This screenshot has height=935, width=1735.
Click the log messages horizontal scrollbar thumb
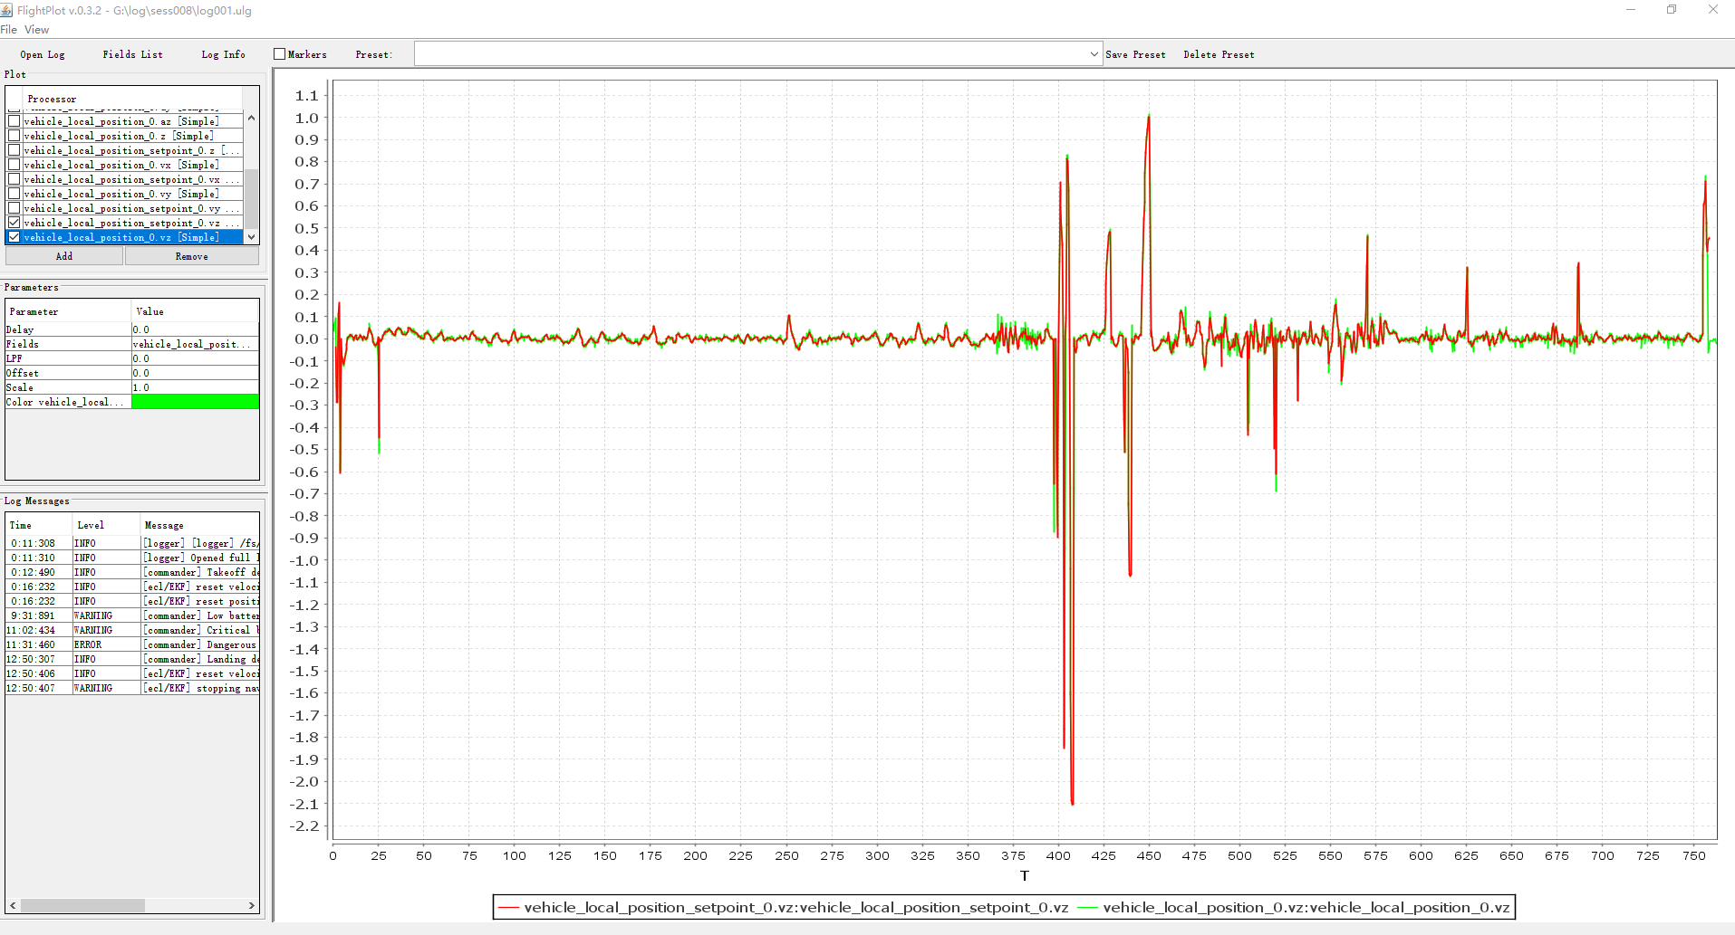(82, 905)
